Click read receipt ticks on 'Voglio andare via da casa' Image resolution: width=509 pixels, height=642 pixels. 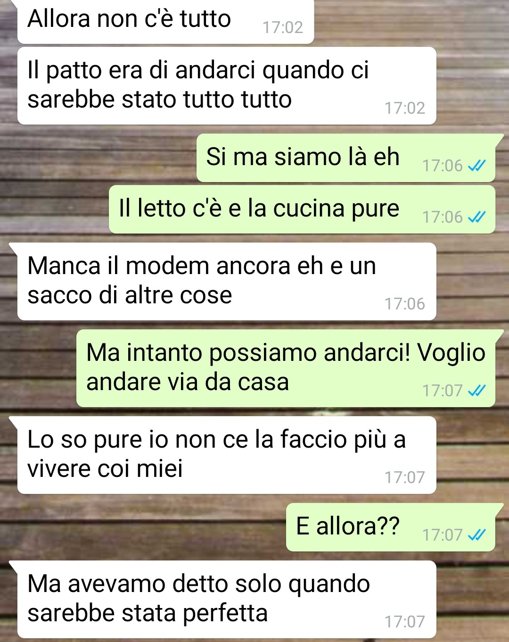click(476, 391)
